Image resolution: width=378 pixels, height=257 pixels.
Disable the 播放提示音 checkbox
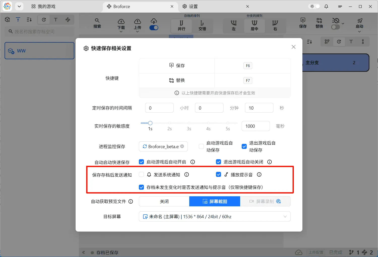click(218, 174)
